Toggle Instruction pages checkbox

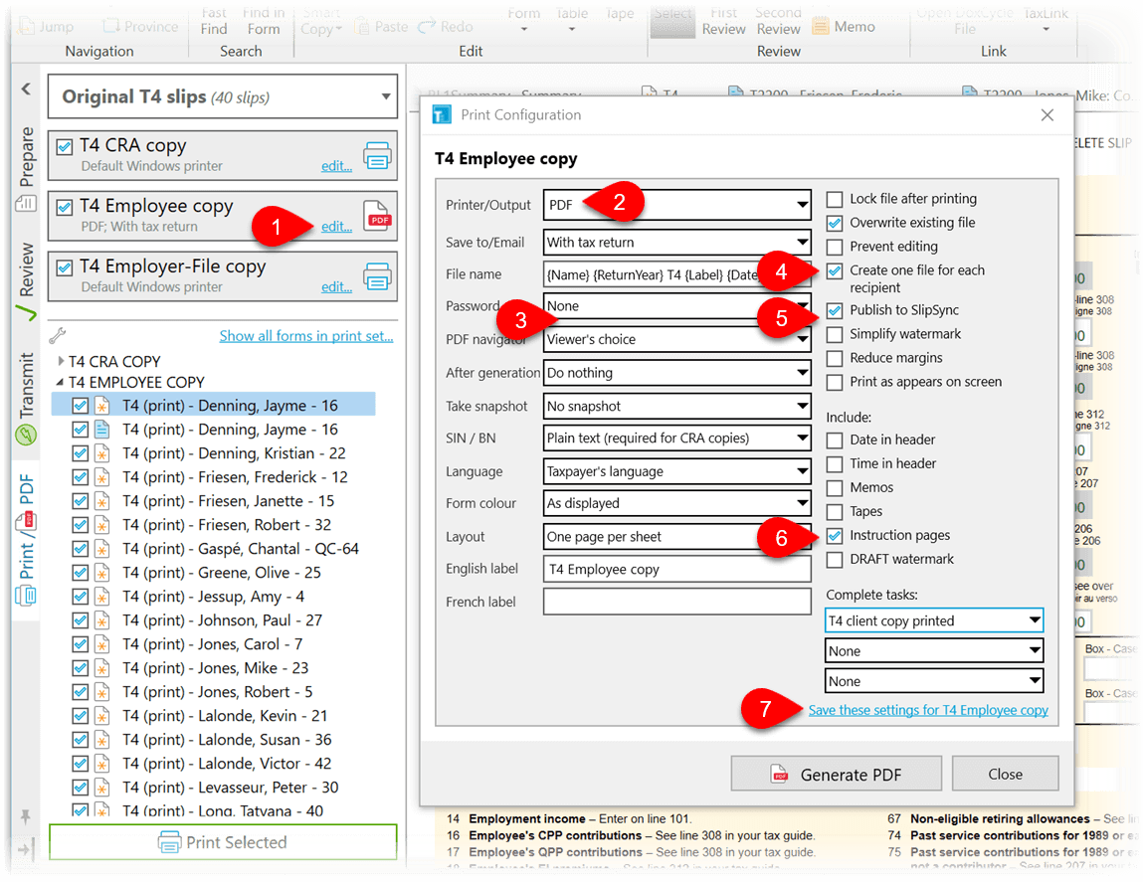(x=835, y=536)
